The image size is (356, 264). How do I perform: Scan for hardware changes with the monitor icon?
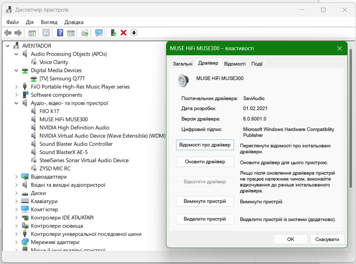point(99,33)
